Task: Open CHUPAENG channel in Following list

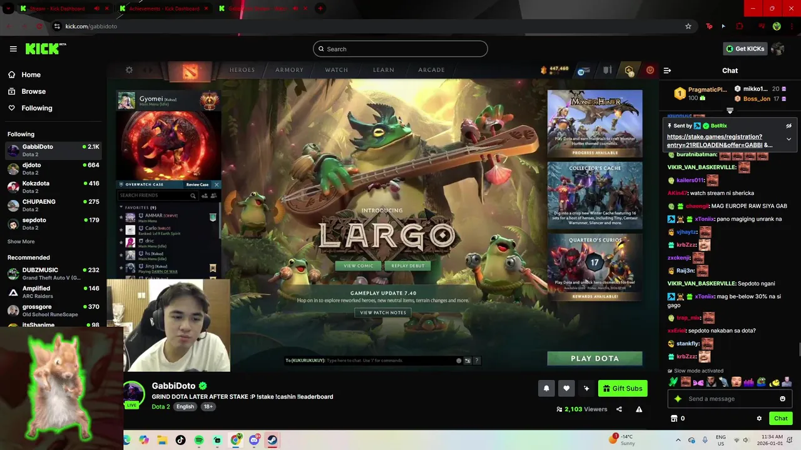Action: pyautogui.click(x=53, y=205)
